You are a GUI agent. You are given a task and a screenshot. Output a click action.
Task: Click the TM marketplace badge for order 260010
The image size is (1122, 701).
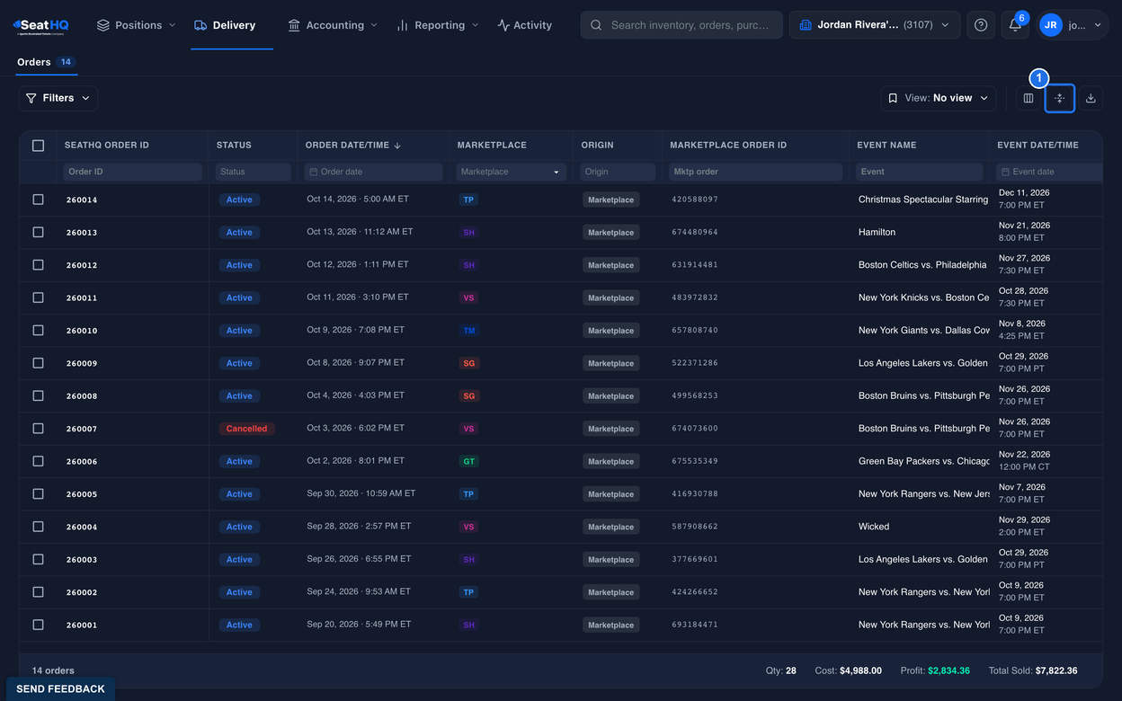[x=468, y=331]
